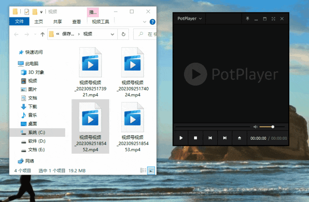Switch to the 共享 ribbon tab

[57, 21]
